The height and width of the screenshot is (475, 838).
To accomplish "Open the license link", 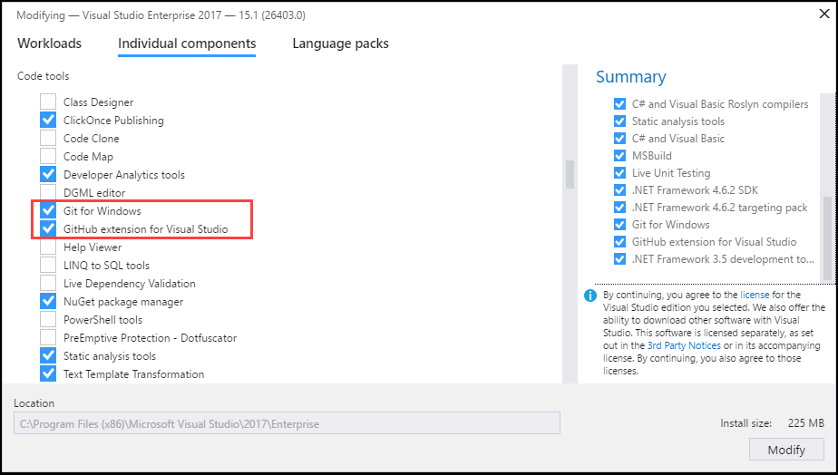I will [x=755, y=296].
